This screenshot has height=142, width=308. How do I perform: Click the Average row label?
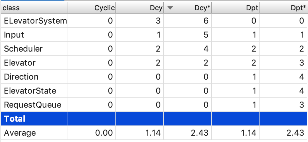(20, 133)
